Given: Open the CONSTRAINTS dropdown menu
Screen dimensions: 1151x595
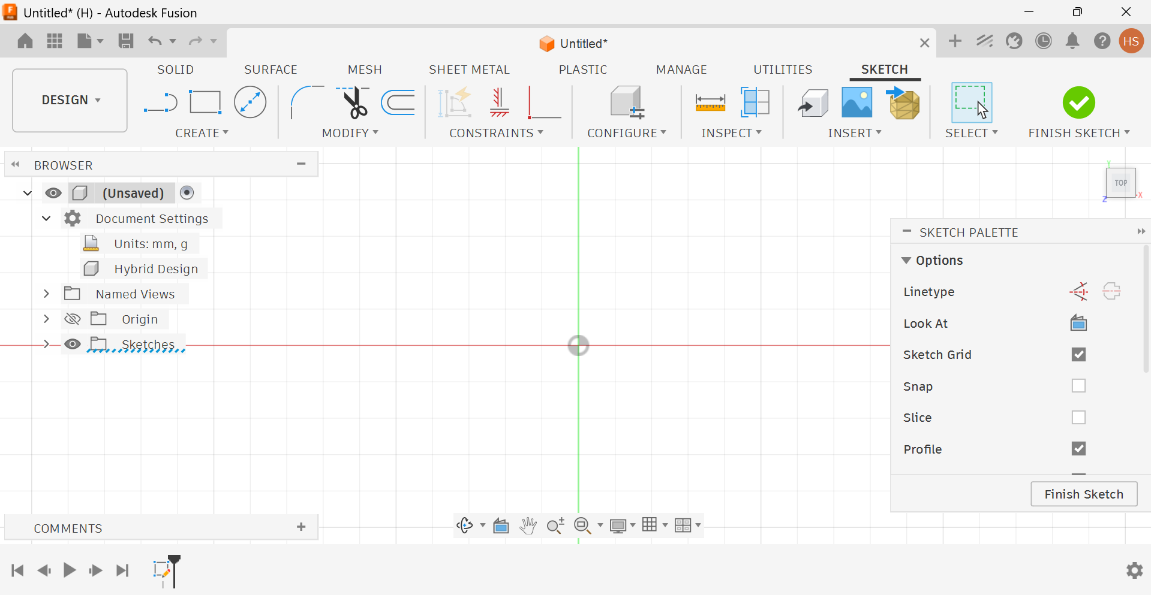Looking at the screenshot, I should pyautogui.click(x=496, y=133).
